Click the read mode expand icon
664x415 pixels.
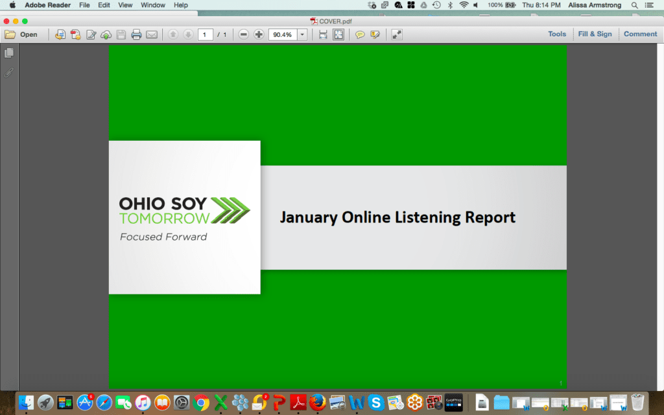tap(397, 35)
